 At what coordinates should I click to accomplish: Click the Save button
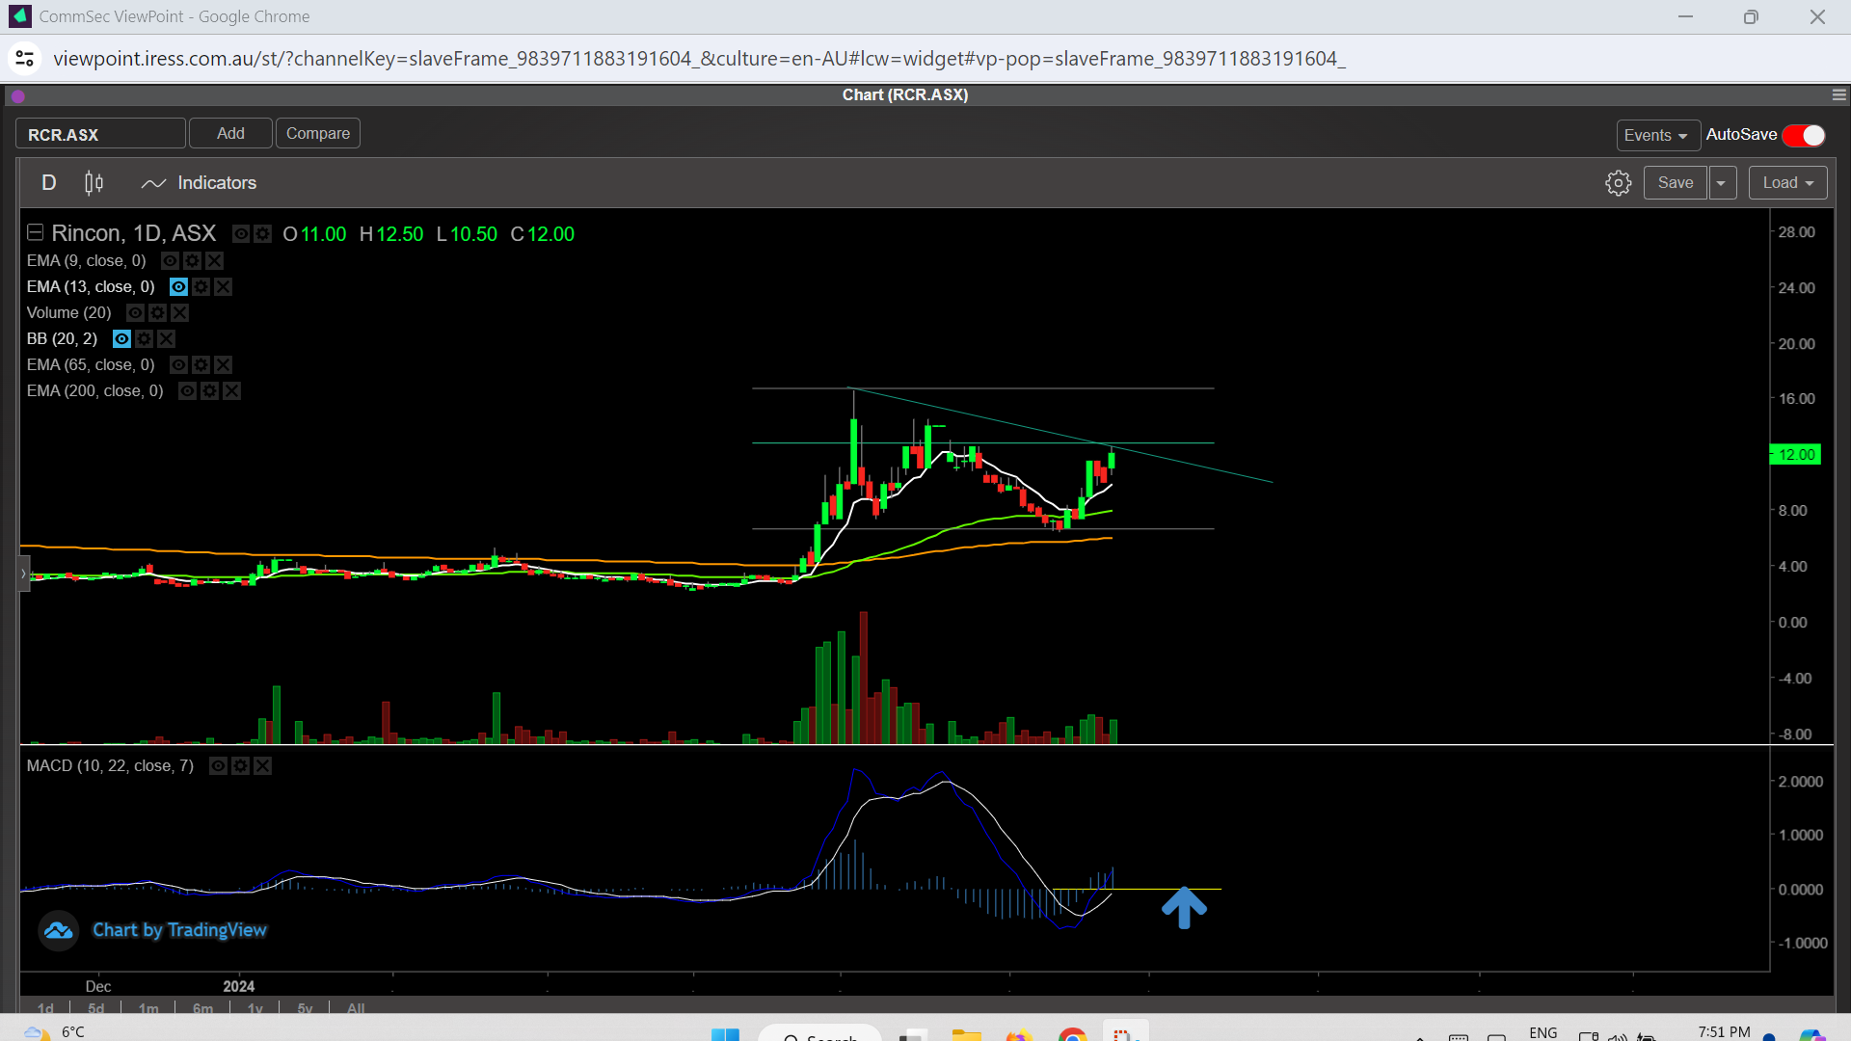(x=1676, y=183)
